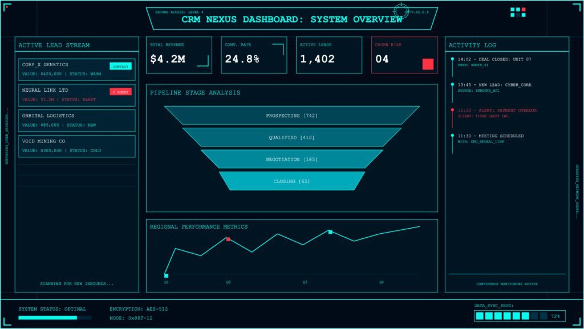
Task: Open the Orbital Logistics lead card
Action: 76,120
